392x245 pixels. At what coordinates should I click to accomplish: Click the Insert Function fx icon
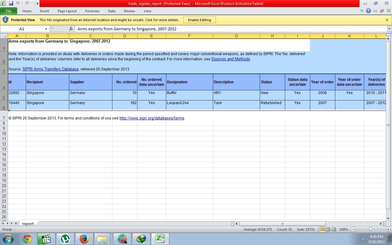tap(71, 29)
